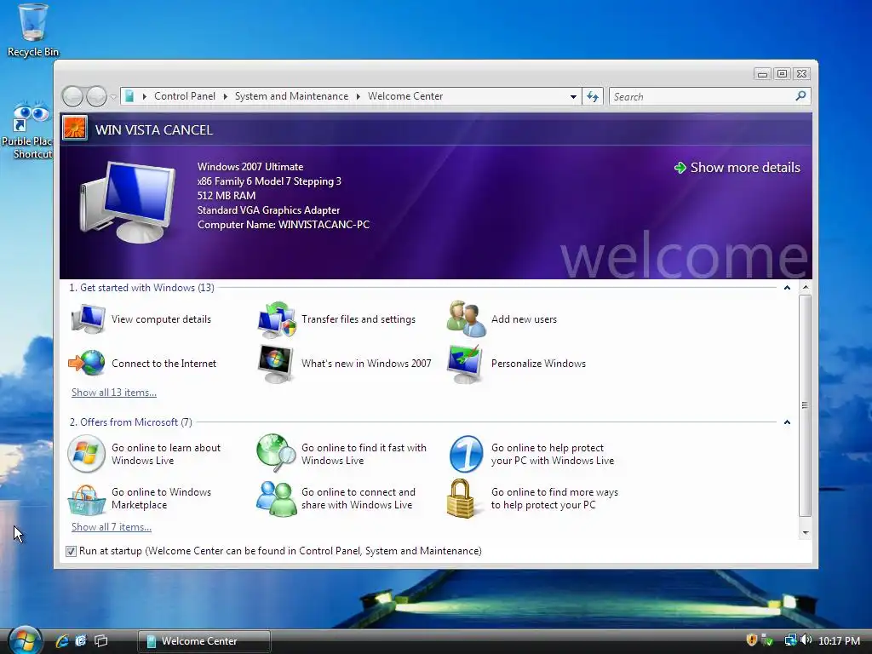Click the Windows 2007 Ultimate text
The width and height of the screenshot is (872, 654).
[250, 167]
